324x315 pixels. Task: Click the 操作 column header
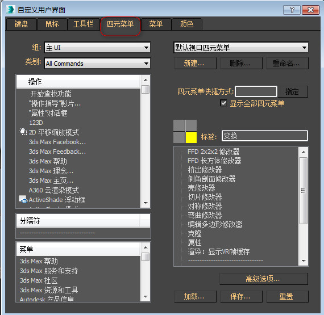[78, 82]
